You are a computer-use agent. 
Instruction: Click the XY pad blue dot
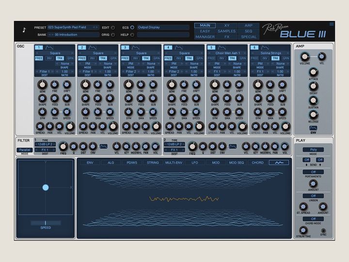tap(46, 187)
